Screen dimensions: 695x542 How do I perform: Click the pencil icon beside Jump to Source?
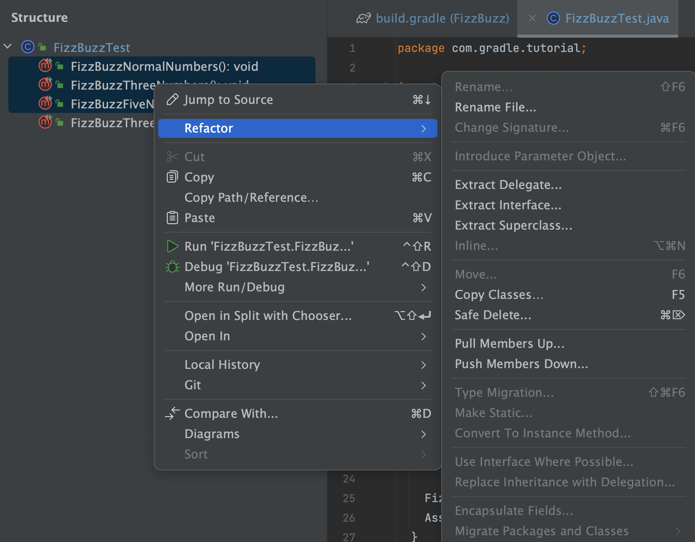tap(172, 99)
